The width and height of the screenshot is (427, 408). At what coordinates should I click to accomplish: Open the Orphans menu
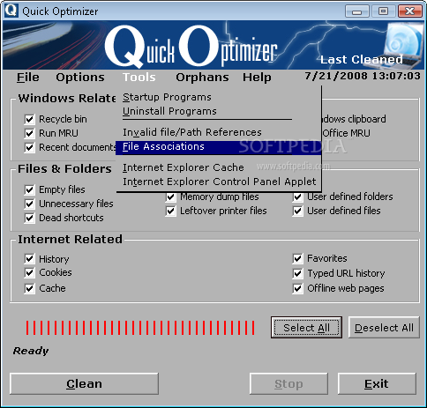202,78
